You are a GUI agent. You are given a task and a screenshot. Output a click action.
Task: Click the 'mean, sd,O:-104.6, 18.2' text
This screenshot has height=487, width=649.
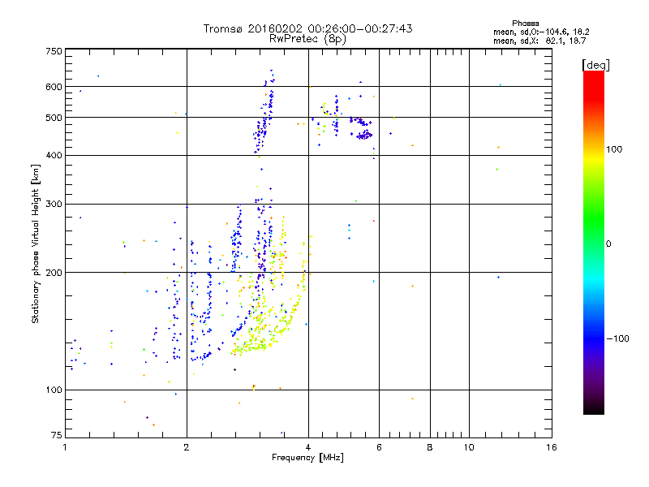click(x=541, y=32)
